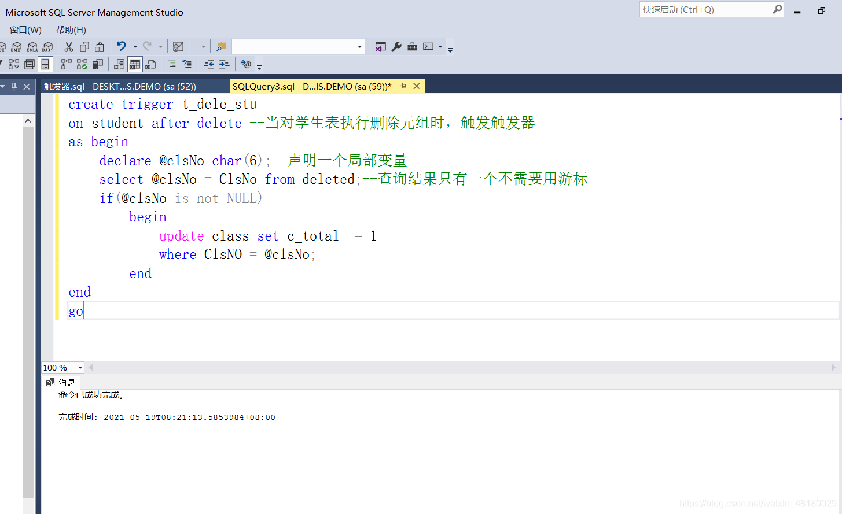Open Object Explorer panel position dropdown
This screenshot has height=514, width=842.
point(2,86)
